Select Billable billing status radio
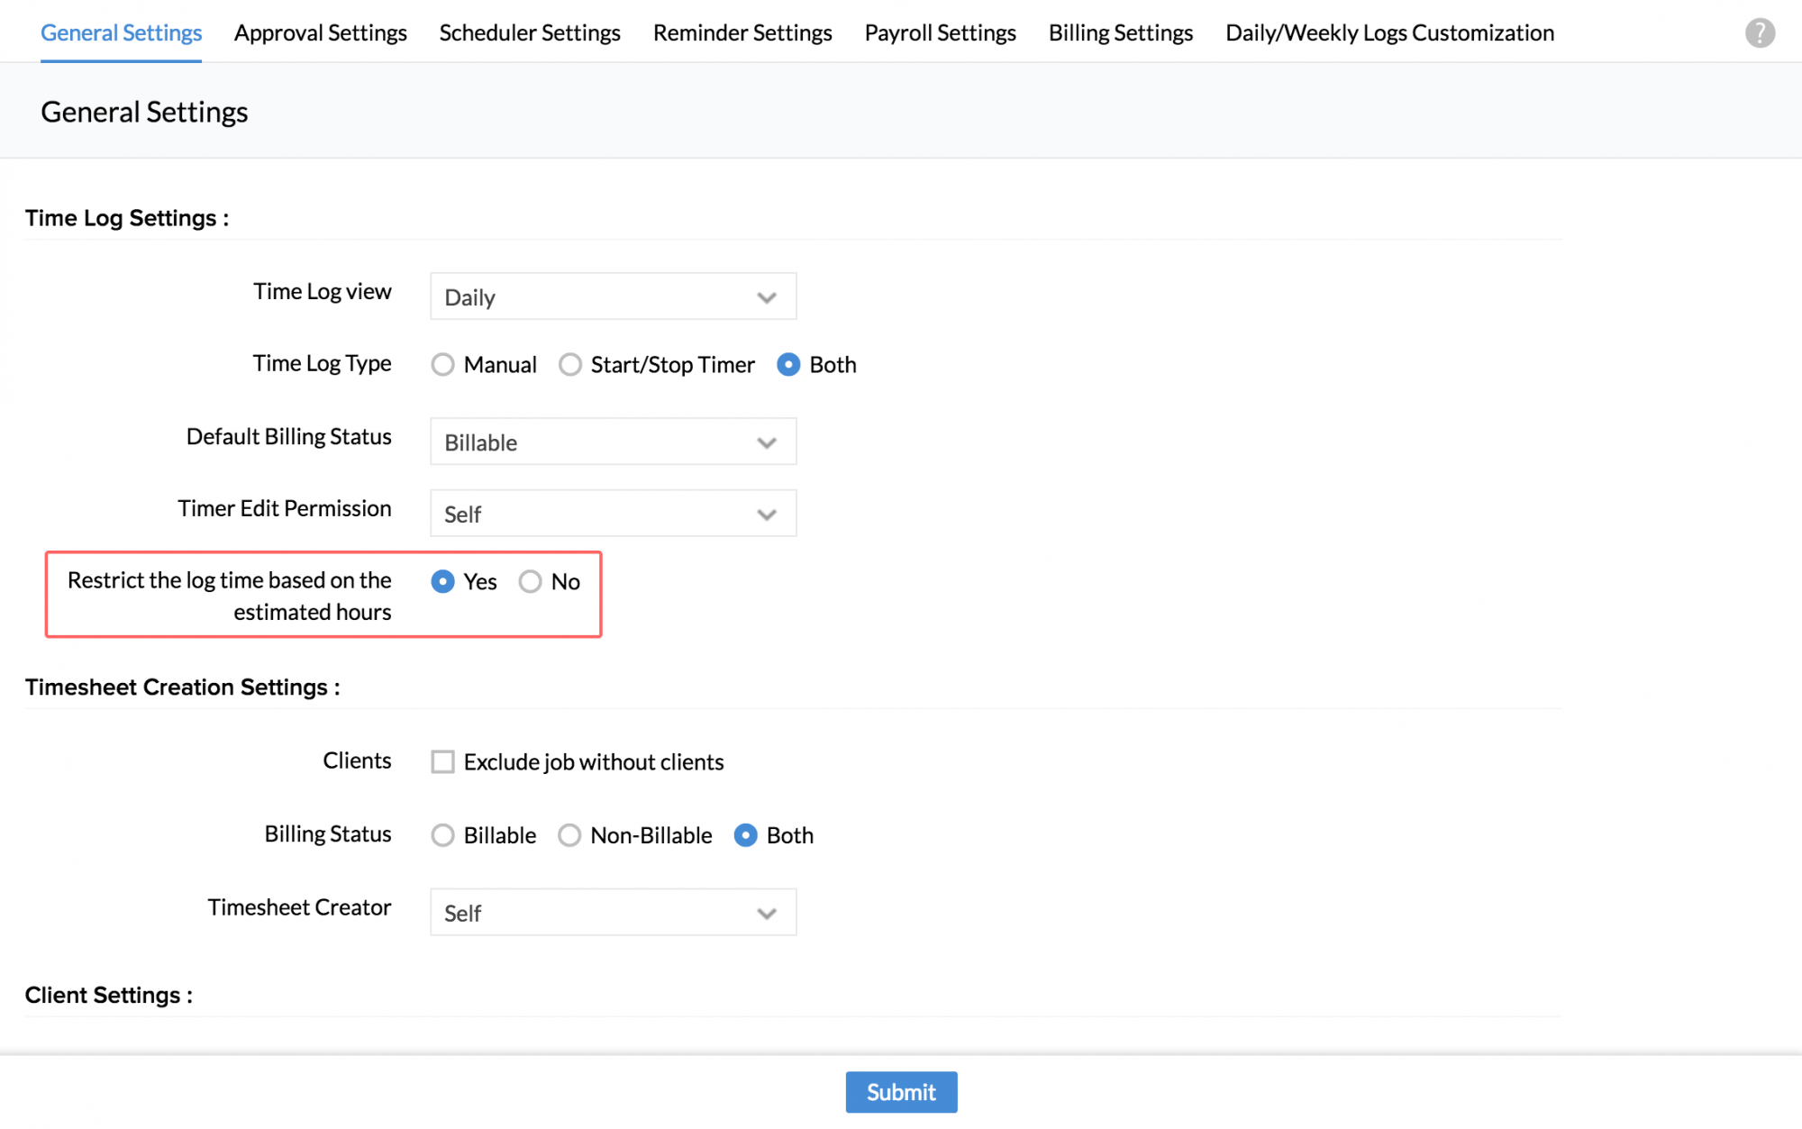This screenshot has width=1802, height=1129. tap(442, 836)
